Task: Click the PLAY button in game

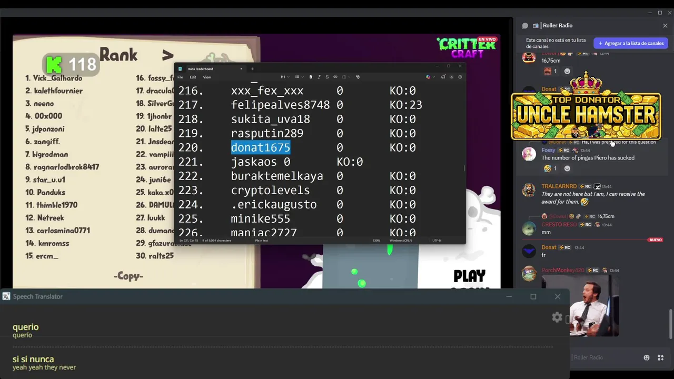Action: point(470,276)
